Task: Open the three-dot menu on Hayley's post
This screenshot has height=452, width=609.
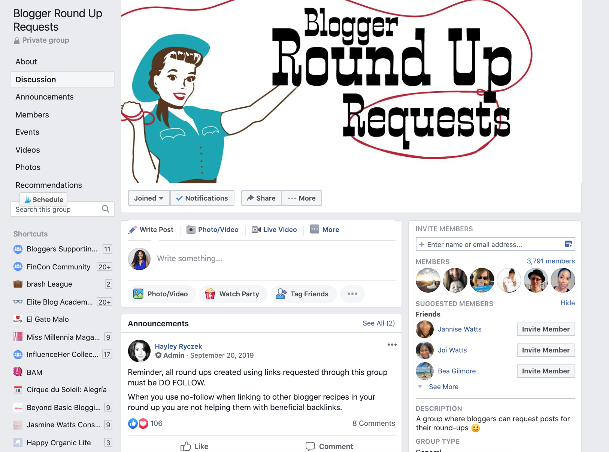Action: click(392, 345)
